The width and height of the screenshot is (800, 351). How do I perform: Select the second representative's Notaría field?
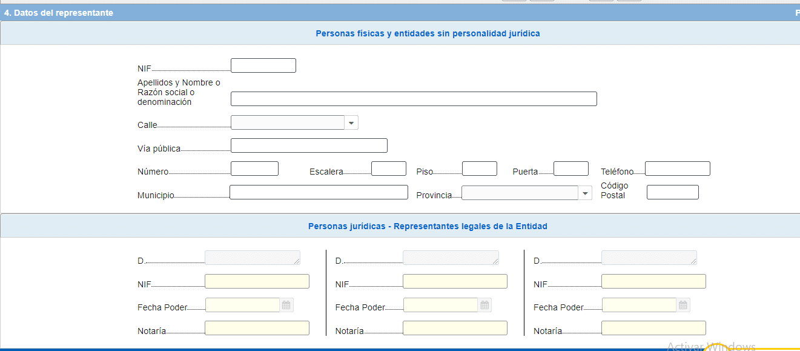(x=455, y=328)
